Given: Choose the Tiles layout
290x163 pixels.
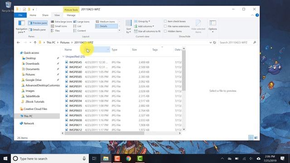Looking at the screenshot, I should [55, 31].
